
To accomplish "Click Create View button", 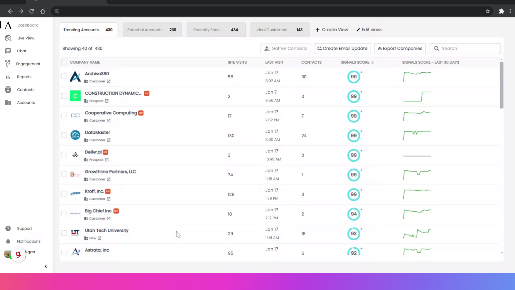I will [332, 30].
